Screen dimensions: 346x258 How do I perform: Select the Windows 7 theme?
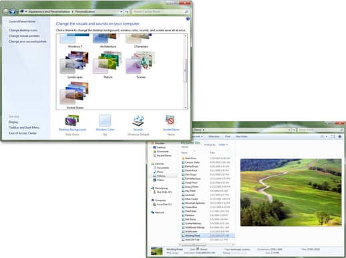pos(75,41)
